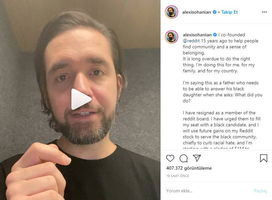Click header profile avatar picture
The width and height of the screenshot is (272, 200).
[x=172, y=12]
